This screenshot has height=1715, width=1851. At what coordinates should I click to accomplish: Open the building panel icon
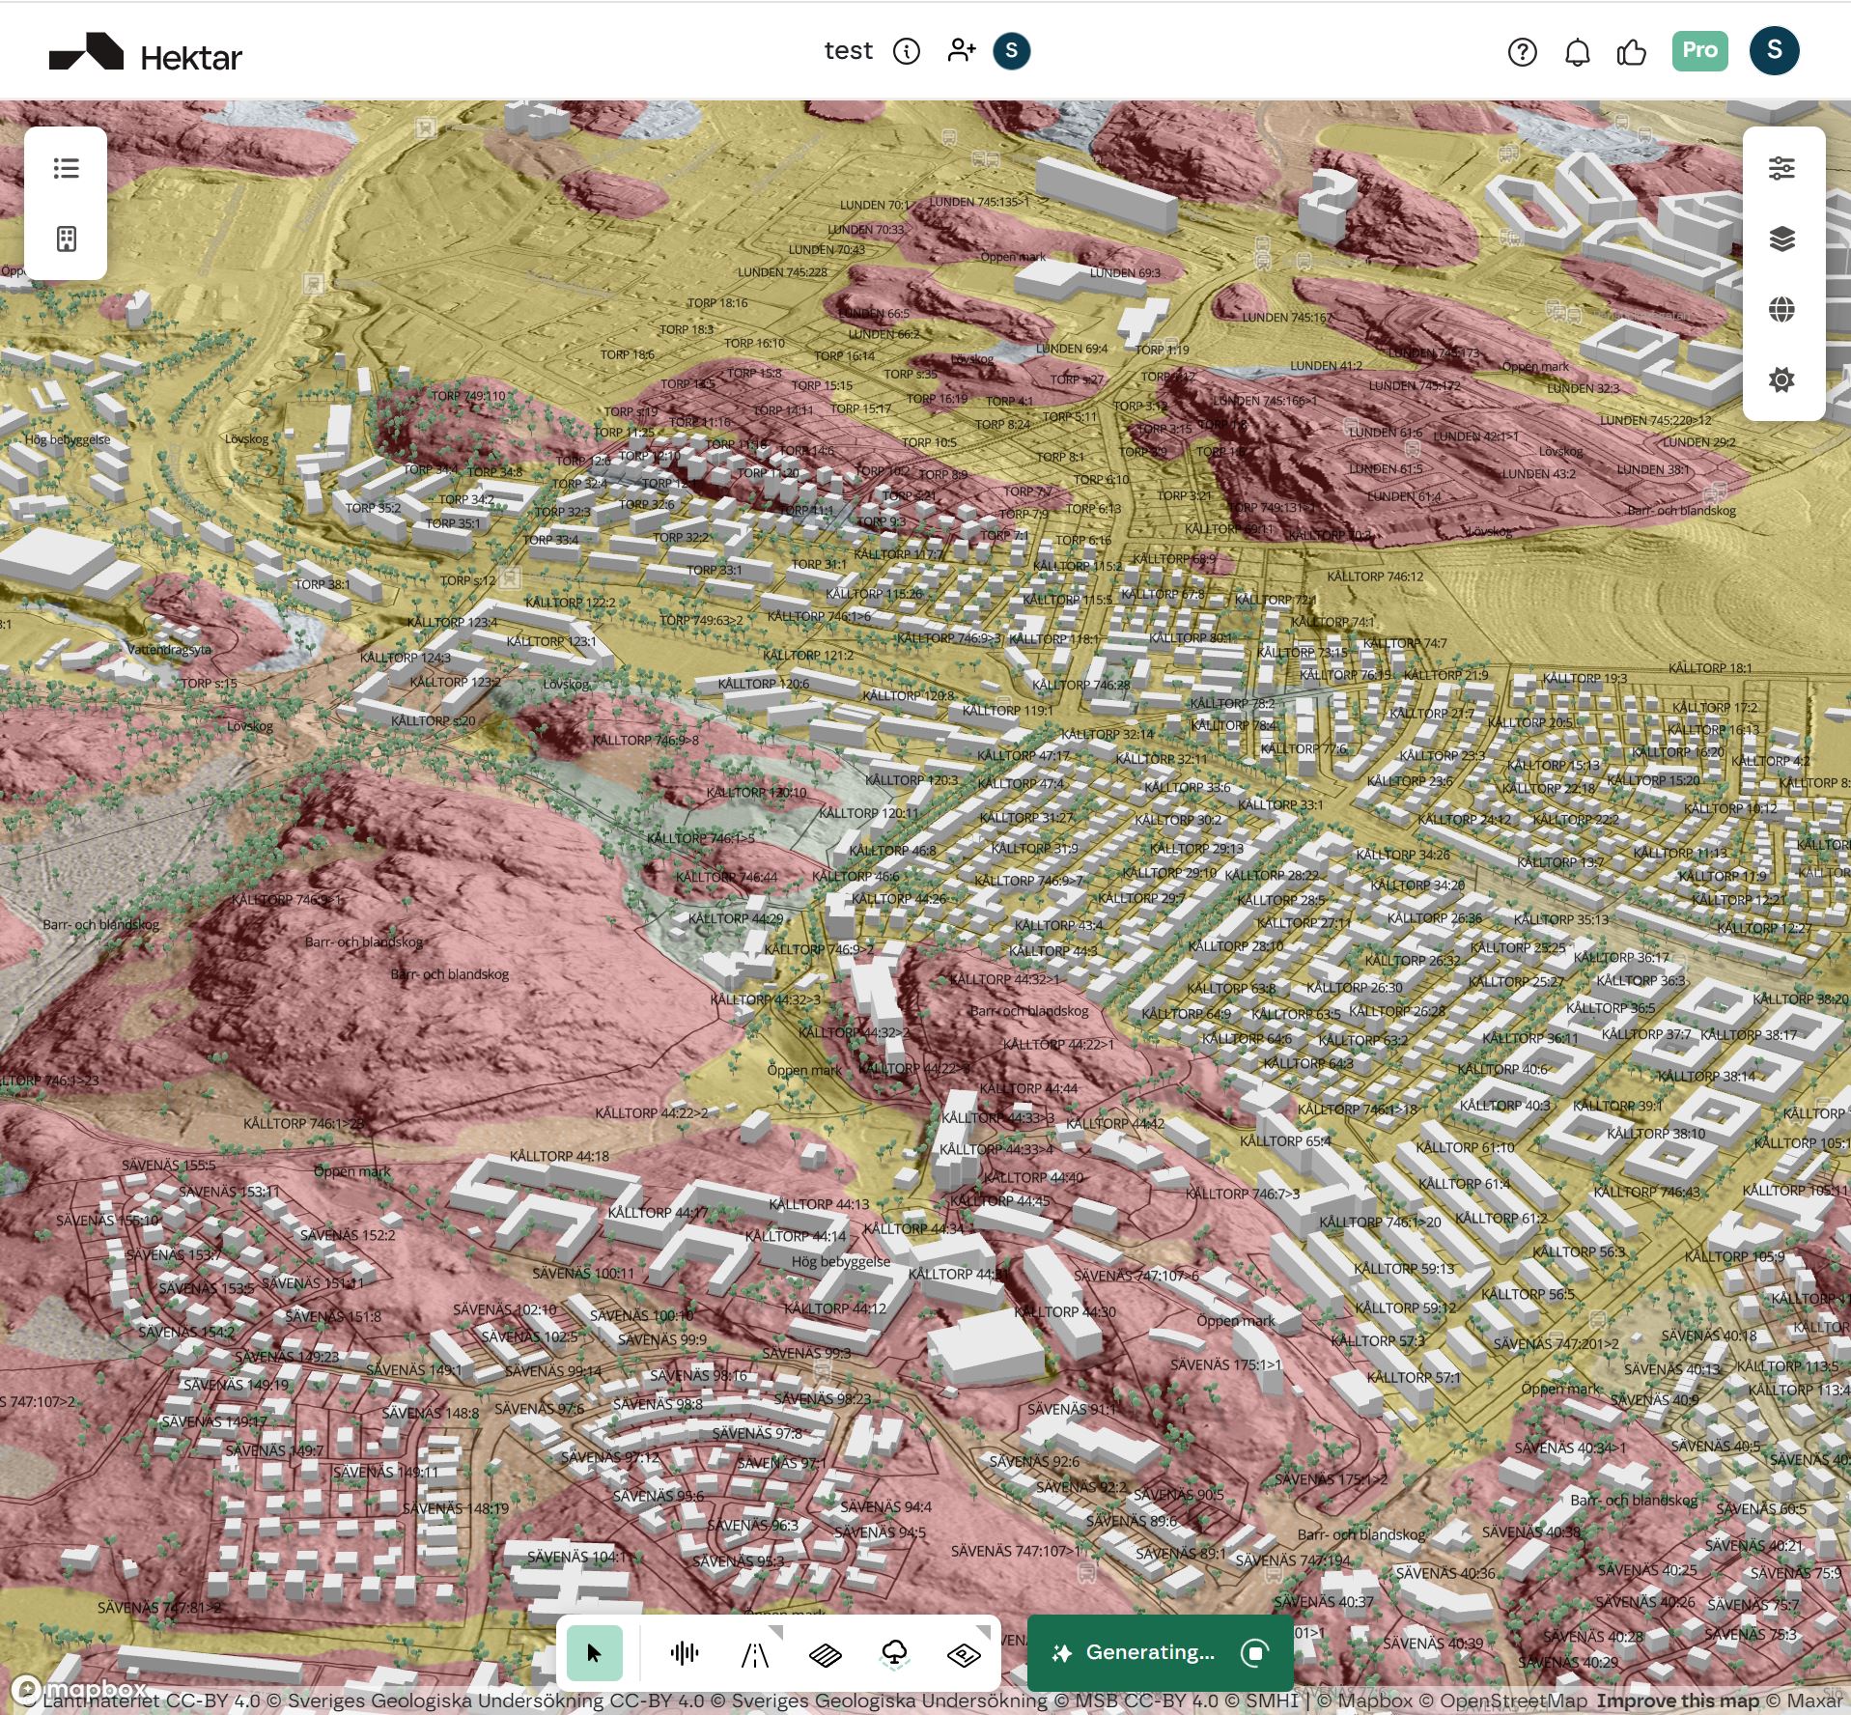66,239
